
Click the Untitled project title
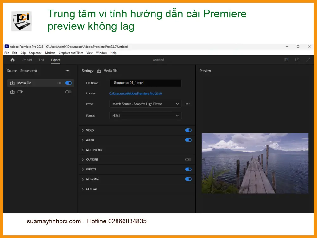158,60
